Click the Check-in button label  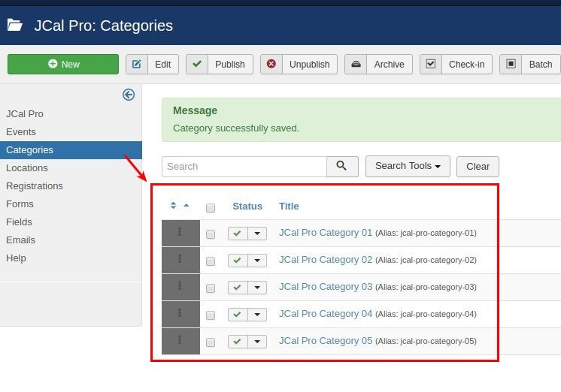[x=466, y=65]
